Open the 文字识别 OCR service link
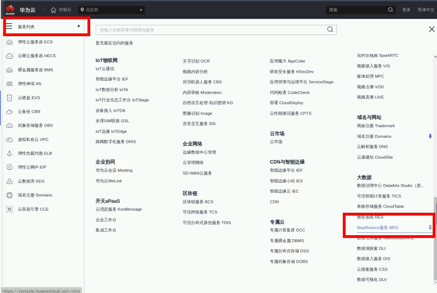Screen dimensions: 437x293 [196, 61]
